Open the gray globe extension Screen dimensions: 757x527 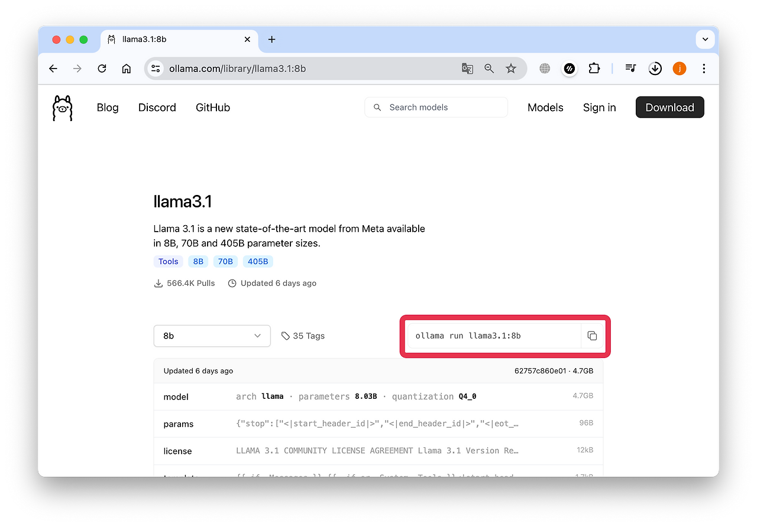545,69
